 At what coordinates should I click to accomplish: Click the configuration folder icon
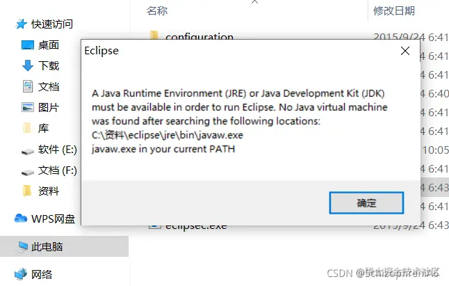click(x=154, y=35)
